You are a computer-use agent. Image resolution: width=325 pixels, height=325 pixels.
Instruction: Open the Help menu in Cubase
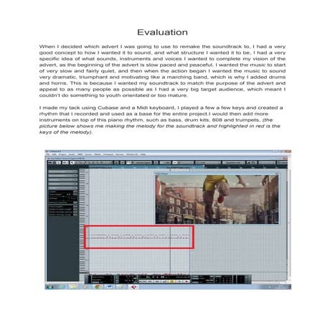[143, 154]
